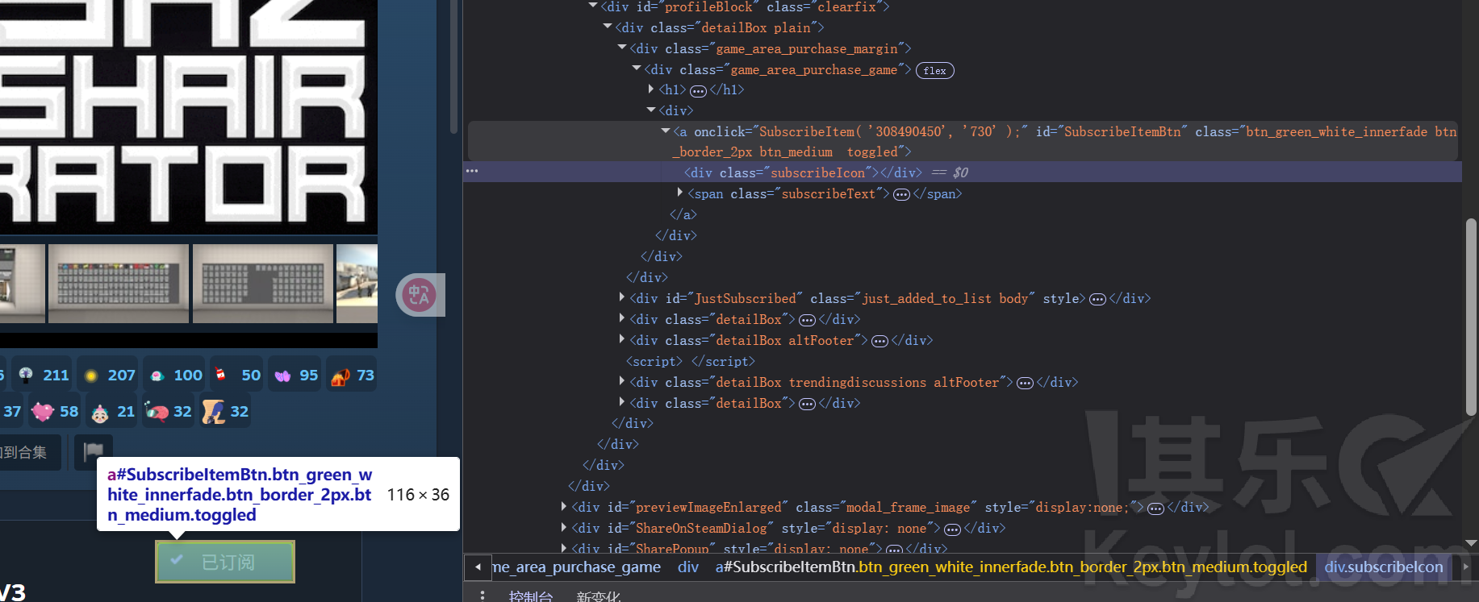Collapse the game_area_purchase_margin div

(622, 48)
